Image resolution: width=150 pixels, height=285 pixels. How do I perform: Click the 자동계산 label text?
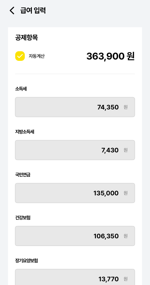[x=36, y=56]
